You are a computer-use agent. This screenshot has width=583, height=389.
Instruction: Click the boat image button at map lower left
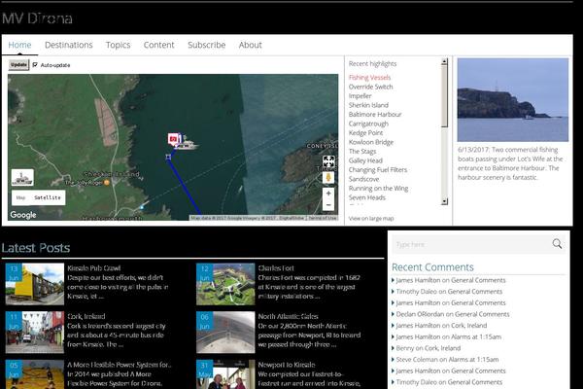click(22, 178)
